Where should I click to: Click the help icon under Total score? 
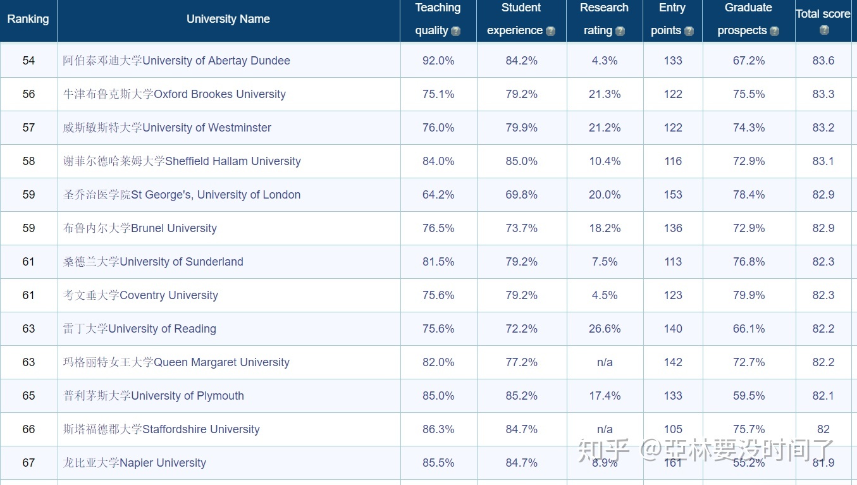pos(823,30)
